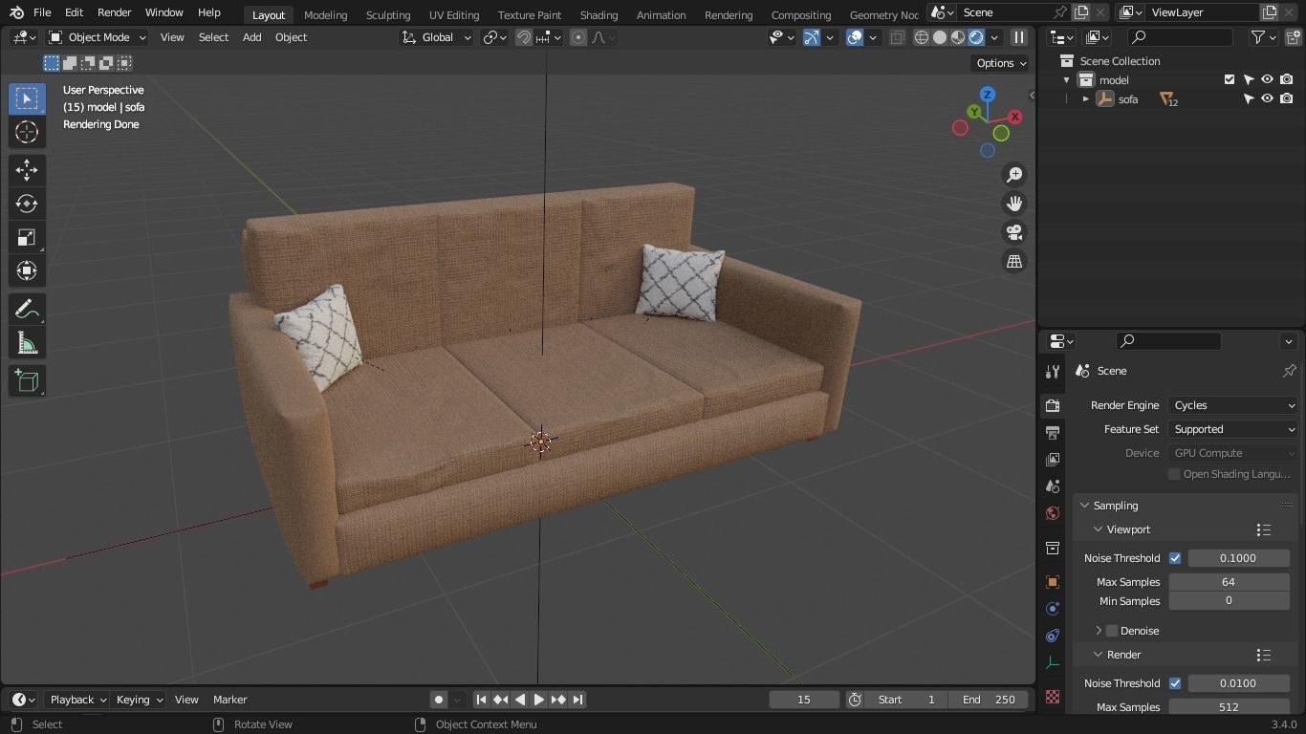
Task: Open the timeline Marker menu
Action: 229,700
